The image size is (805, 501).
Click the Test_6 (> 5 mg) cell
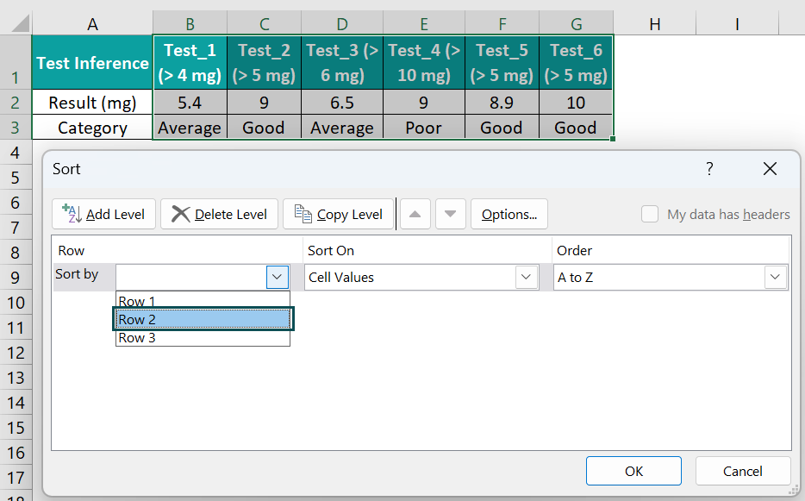coord(576,62)
